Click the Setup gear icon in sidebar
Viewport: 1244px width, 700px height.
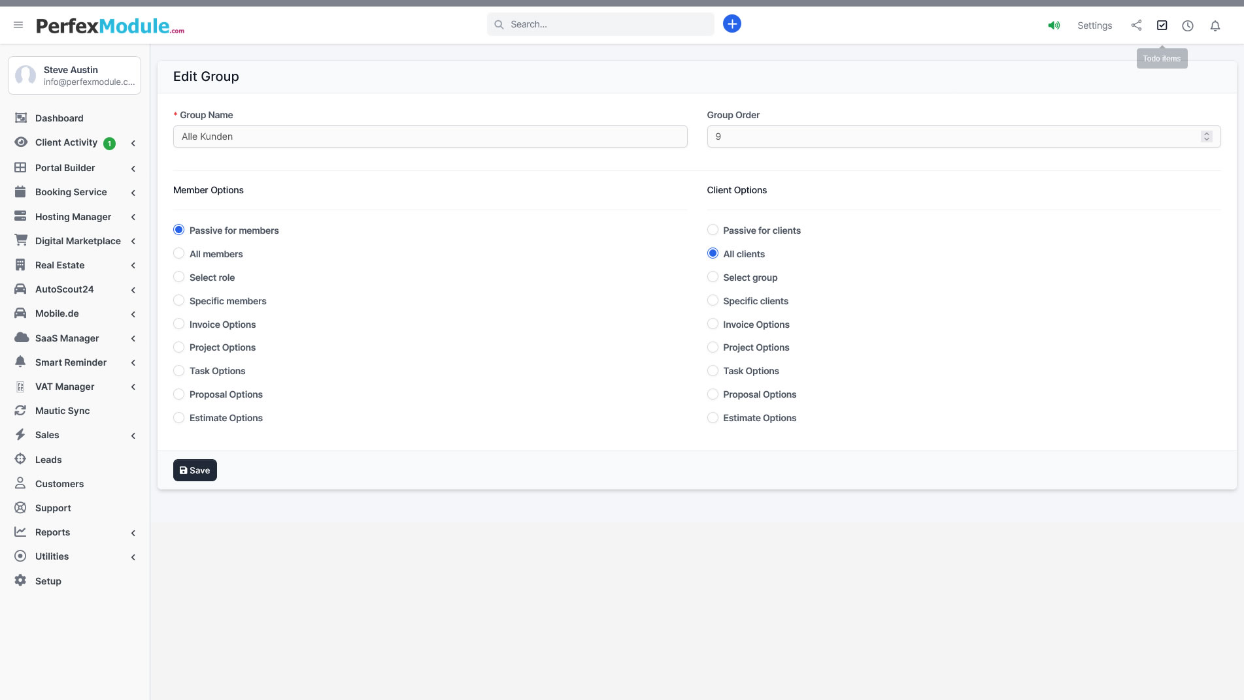click(20, 581)
